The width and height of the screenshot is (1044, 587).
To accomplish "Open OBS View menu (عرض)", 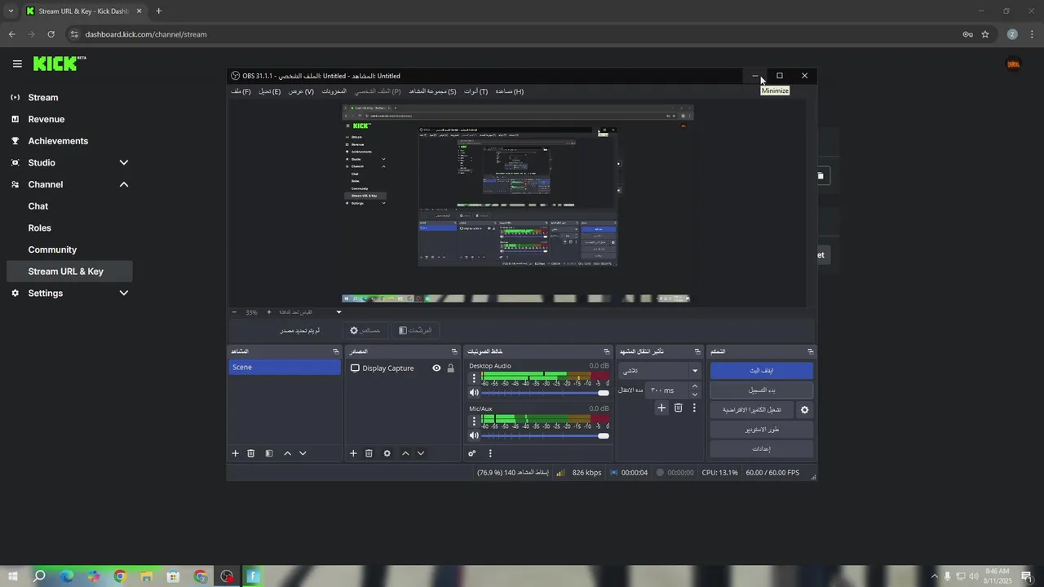I will click(301, 91).
